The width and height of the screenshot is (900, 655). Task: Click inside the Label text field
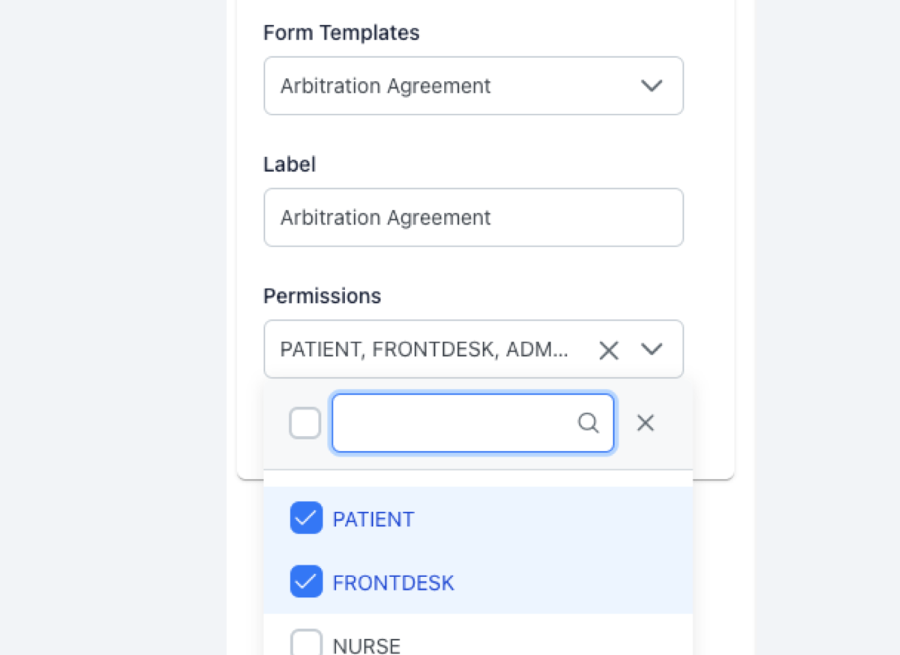[x=473, y=217]
